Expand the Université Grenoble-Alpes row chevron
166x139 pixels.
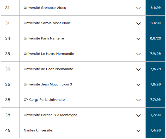(138, 8)
